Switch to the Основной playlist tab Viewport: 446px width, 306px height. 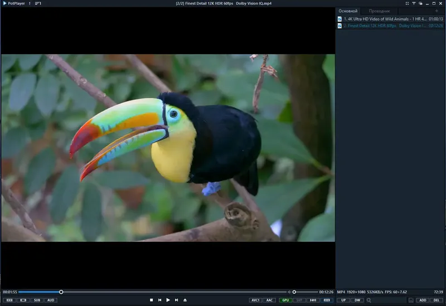point(348,11)
